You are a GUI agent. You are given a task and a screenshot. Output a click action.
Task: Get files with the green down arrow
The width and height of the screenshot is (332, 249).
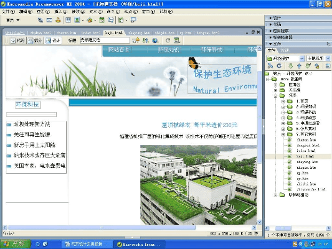click(290, 66)
